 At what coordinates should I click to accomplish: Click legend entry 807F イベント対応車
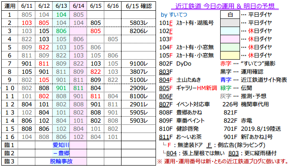(184, 104)
